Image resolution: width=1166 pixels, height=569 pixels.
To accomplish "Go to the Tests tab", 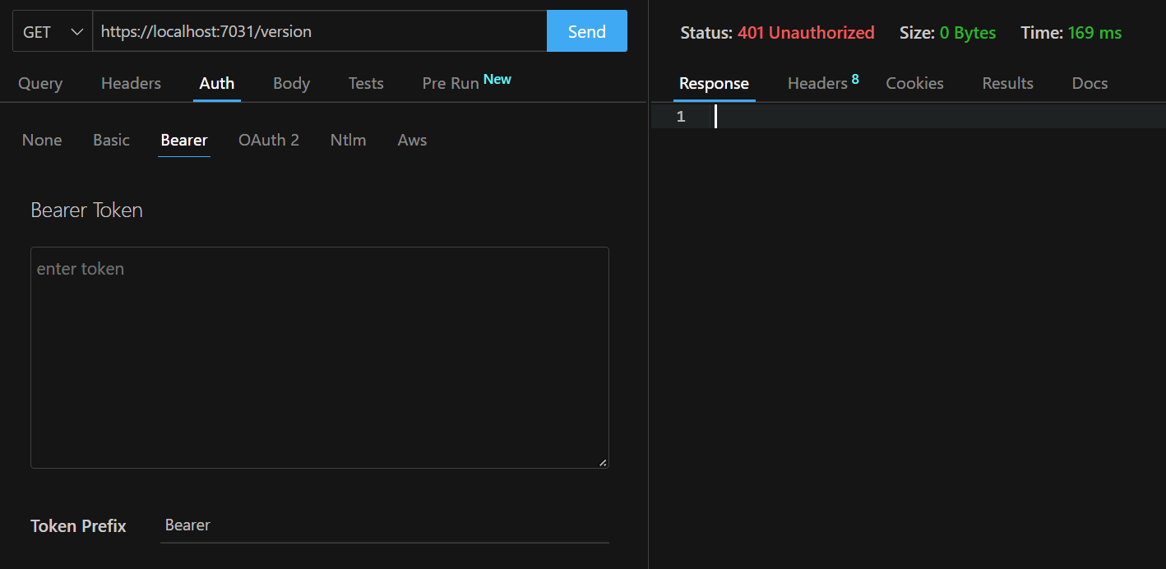I will pyautogui.click(x=366, y=83).
